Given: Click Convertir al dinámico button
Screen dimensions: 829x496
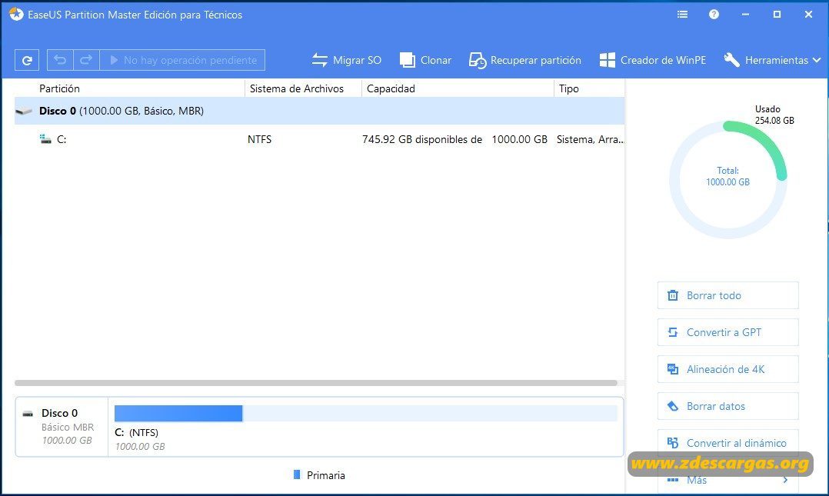Looking at the screenshot, I should pos(728,443).
